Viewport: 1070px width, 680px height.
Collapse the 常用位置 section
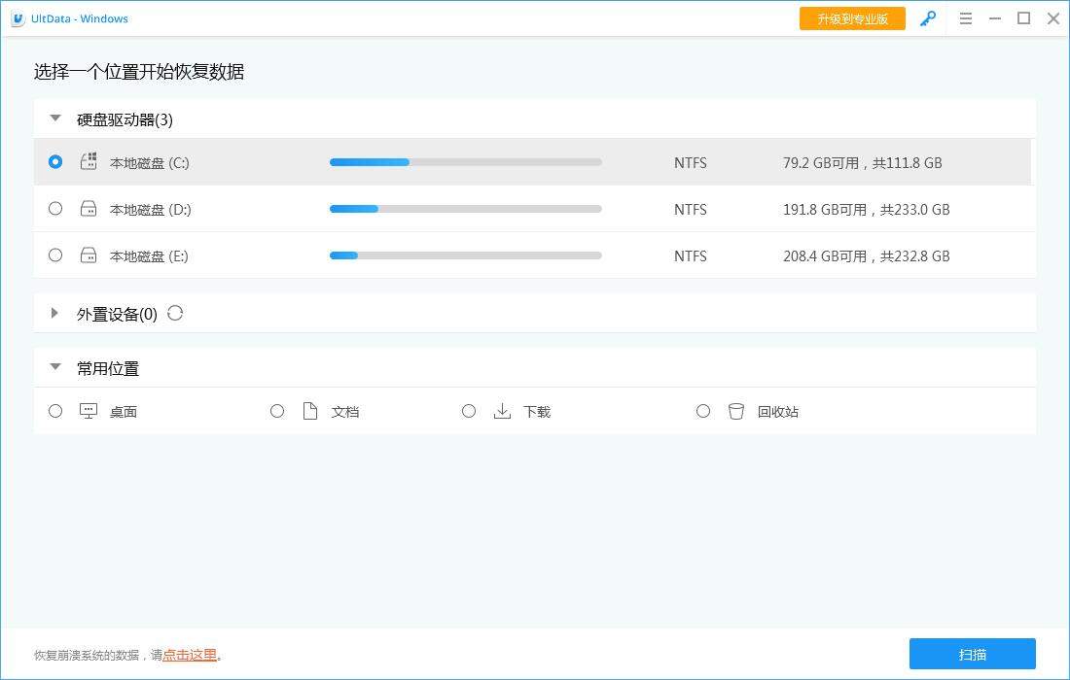click(55, 368)
